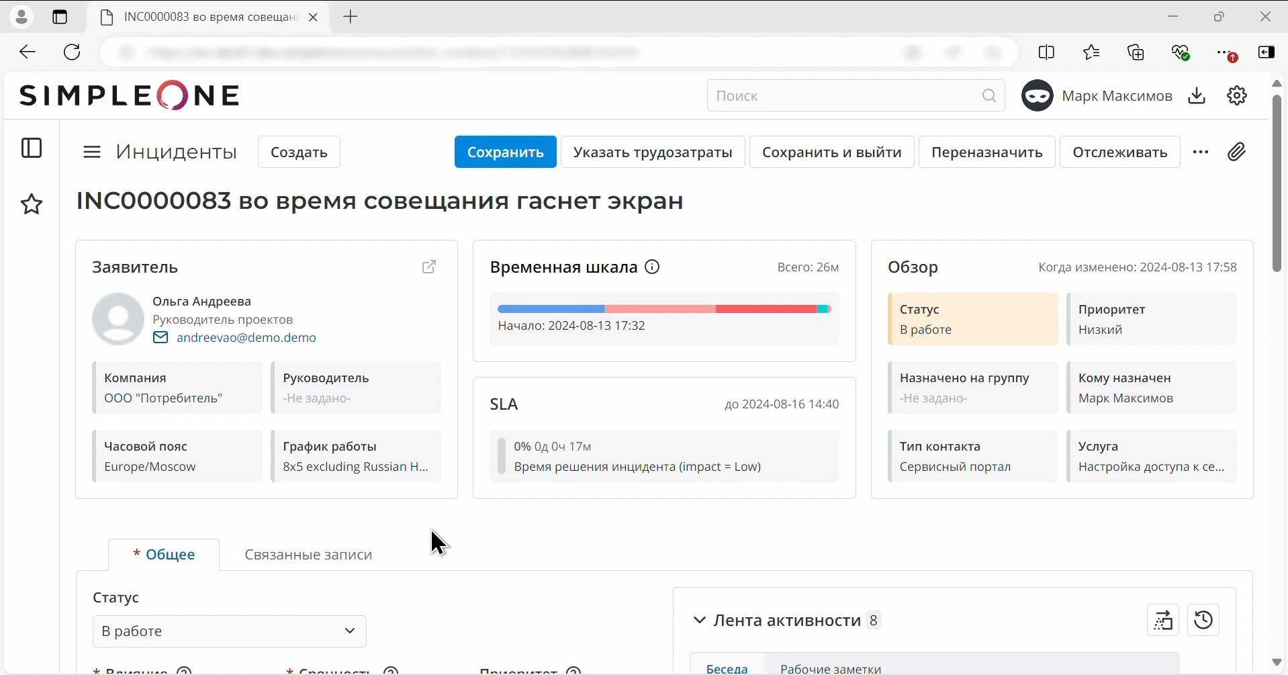
Task: Open the Общее tab
Action: [x=164, y=554]
